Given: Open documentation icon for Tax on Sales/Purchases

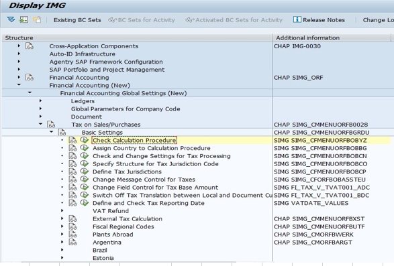Looking at the screenshot, I should click(51, 124).
